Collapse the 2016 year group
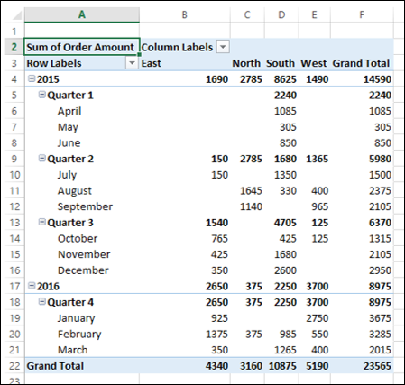This screenshot has width=405, height=385. point(32,286)
